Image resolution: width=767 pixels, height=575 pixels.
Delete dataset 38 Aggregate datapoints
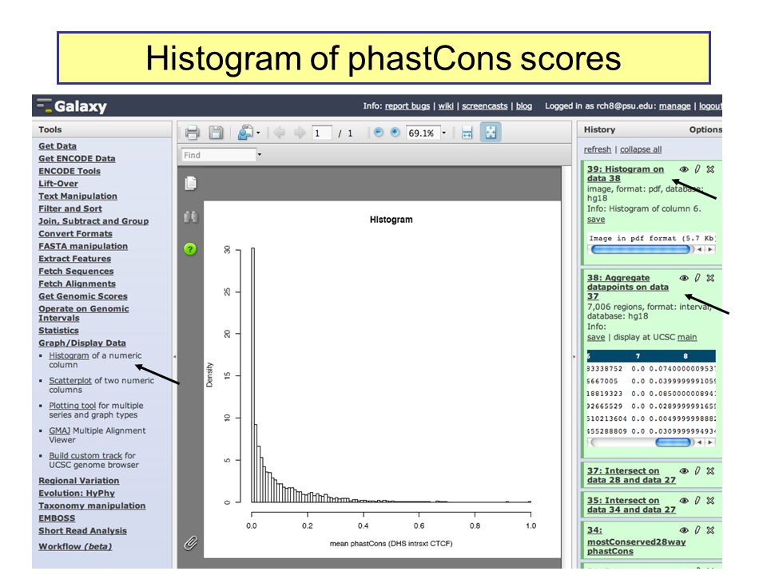[x=710, y=278]
